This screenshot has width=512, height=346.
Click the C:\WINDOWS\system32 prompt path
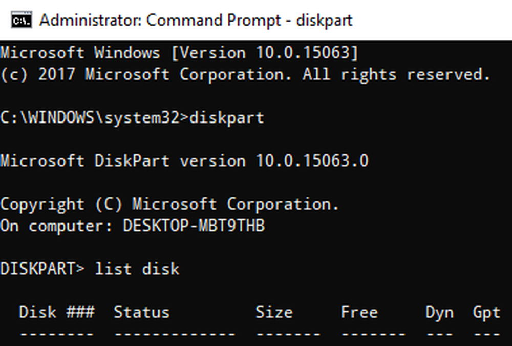click(90, 118)
